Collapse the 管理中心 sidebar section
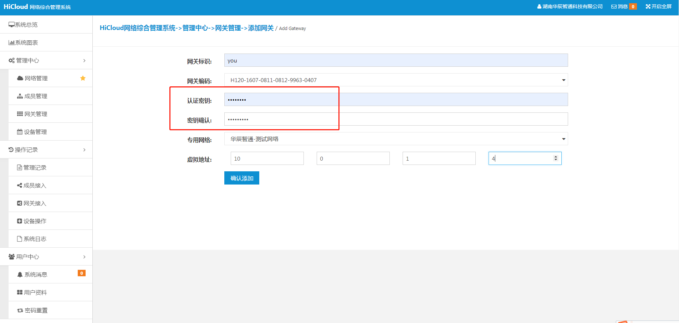The height and width of the screenshot is (323, 679). 84,60
